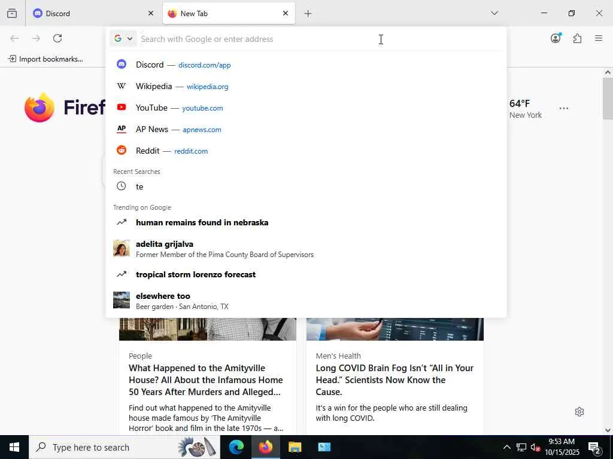
Task: Click Import bookmarks in bookmarks toolbar
Action: point(45,59)
